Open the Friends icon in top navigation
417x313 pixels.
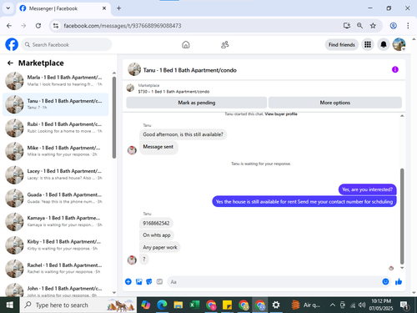224,44
